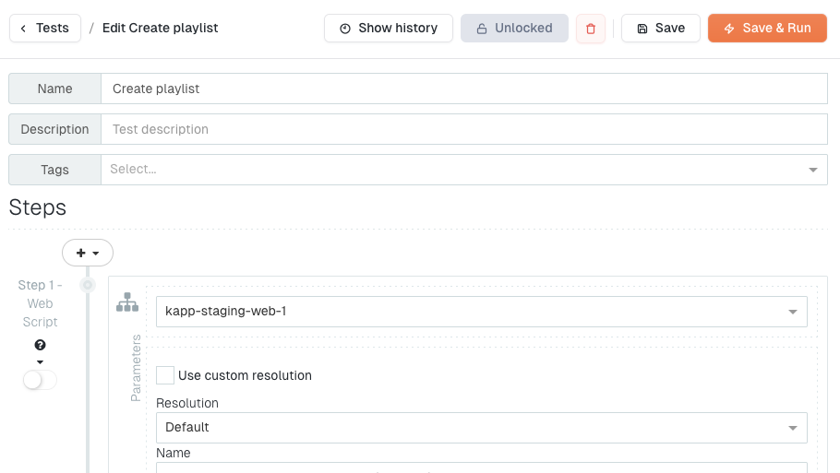Viewport: 840px width, 473px height.
Task: Click the Edit Create playlist breadcrumb
Action: point(160,29)
